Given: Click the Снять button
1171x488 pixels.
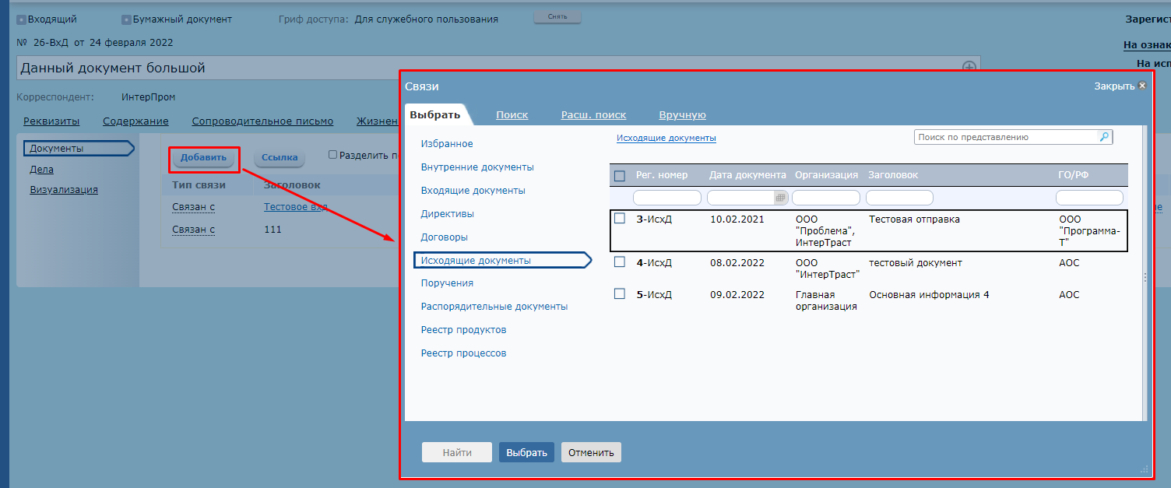Looking at the screenshot, I should 557,16.
